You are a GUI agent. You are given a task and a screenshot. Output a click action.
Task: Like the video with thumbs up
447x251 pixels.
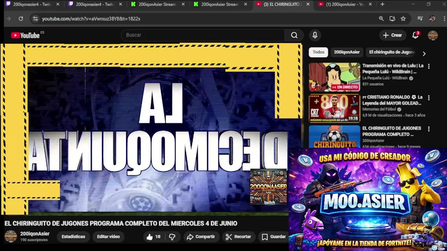(x=153, y=237)
